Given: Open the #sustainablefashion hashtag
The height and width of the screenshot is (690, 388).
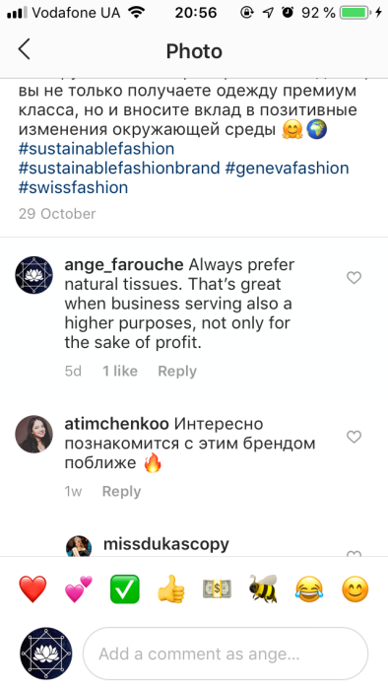Looking at the screenshot, I should click(97, 149).
